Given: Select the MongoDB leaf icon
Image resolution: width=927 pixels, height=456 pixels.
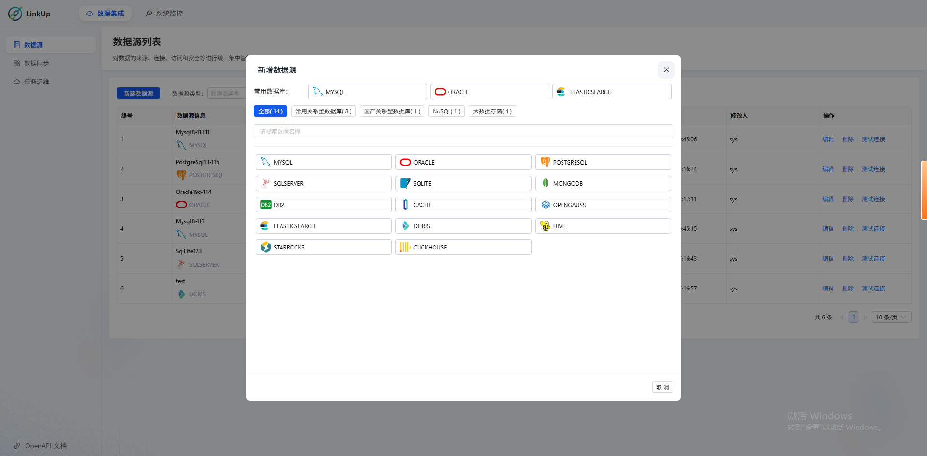Looking at the screenshot, I should [545, 183].
